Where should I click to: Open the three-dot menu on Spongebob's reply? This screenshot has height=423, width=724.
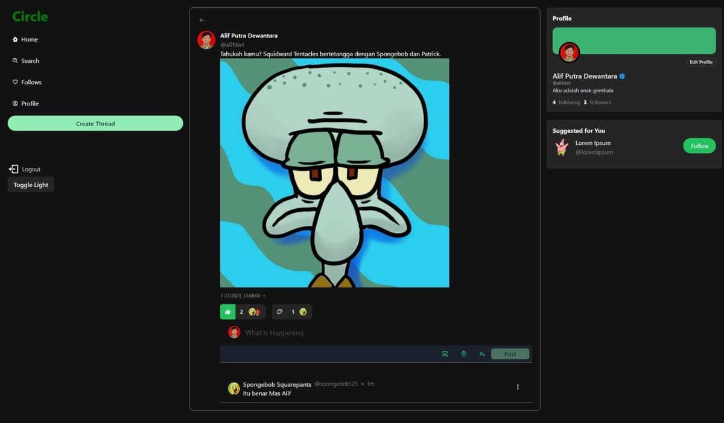518,387
